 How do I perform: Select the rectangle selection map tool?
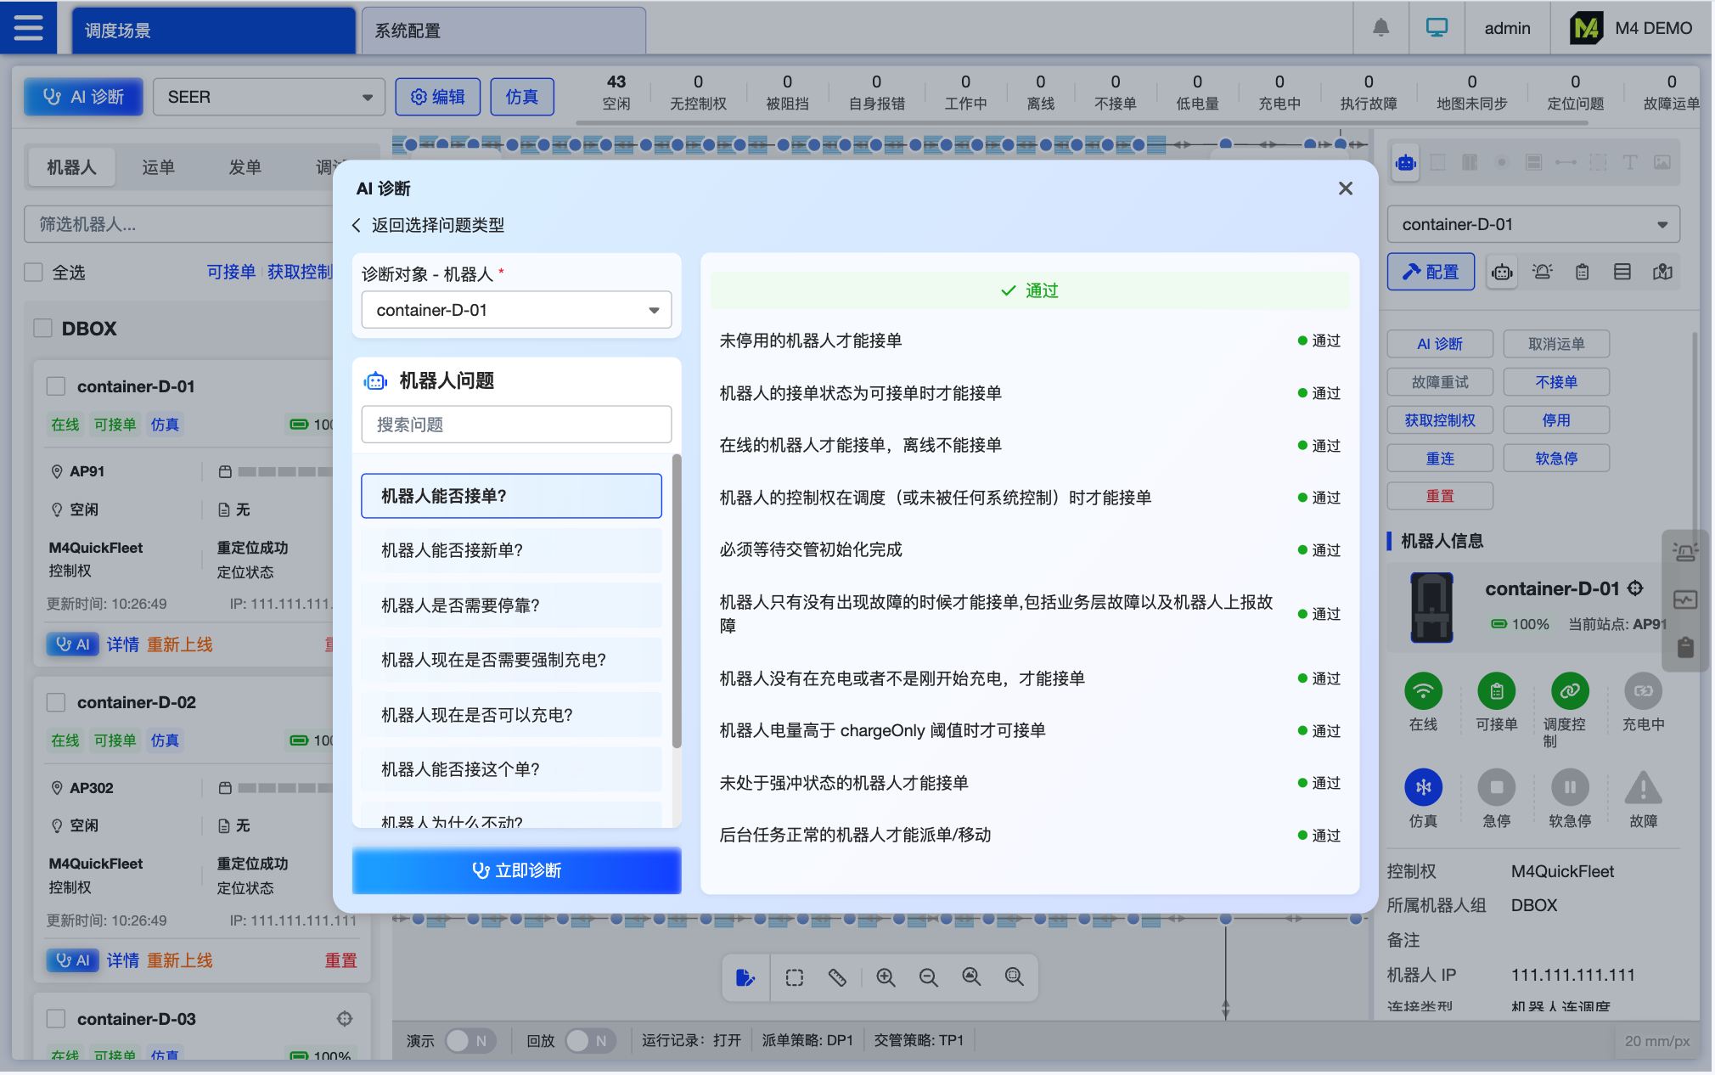[794, 977]
